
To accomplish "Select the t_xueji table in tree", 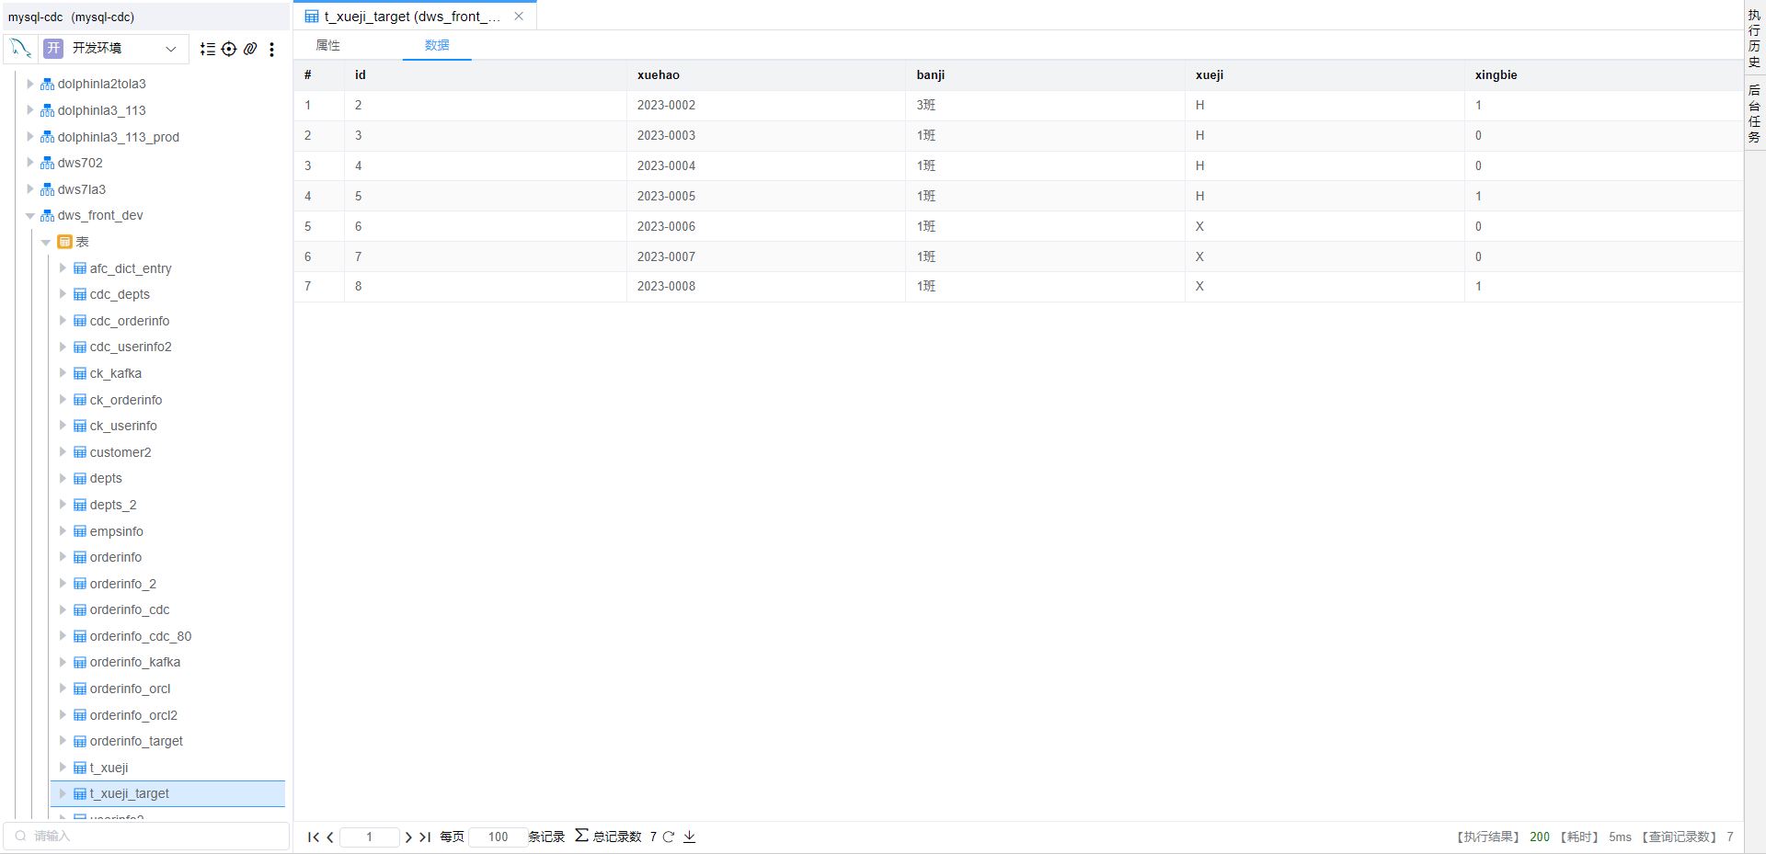I will click(x=109, y=768).
